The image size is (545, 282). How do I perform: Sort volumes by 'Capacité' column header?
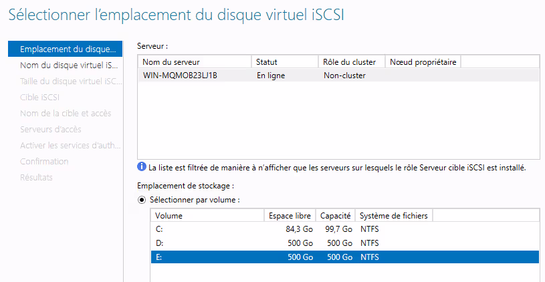tap(335, 216)
